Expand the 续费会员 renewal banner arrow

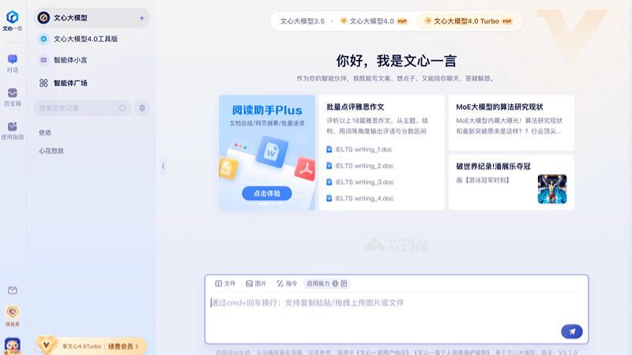coord(137,346)
